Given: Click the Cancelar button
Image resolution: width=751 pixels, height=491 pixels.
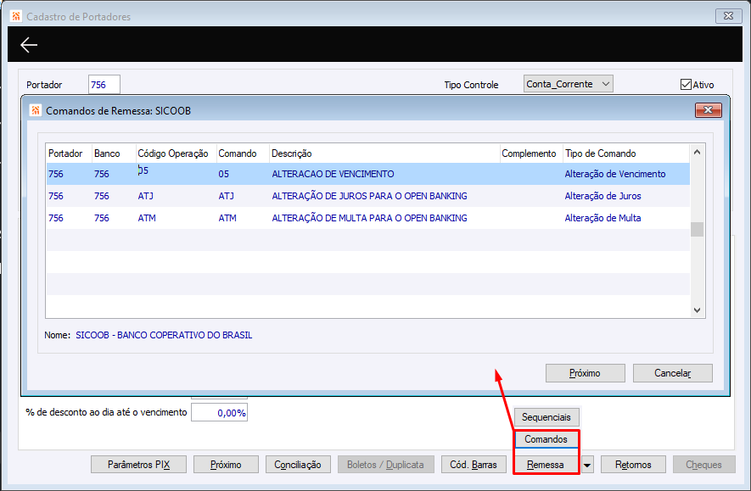Looking at the screenshot, I should pos(672,373).
